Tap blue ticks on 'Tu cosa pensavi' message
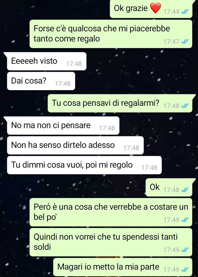 coord(185,106)
